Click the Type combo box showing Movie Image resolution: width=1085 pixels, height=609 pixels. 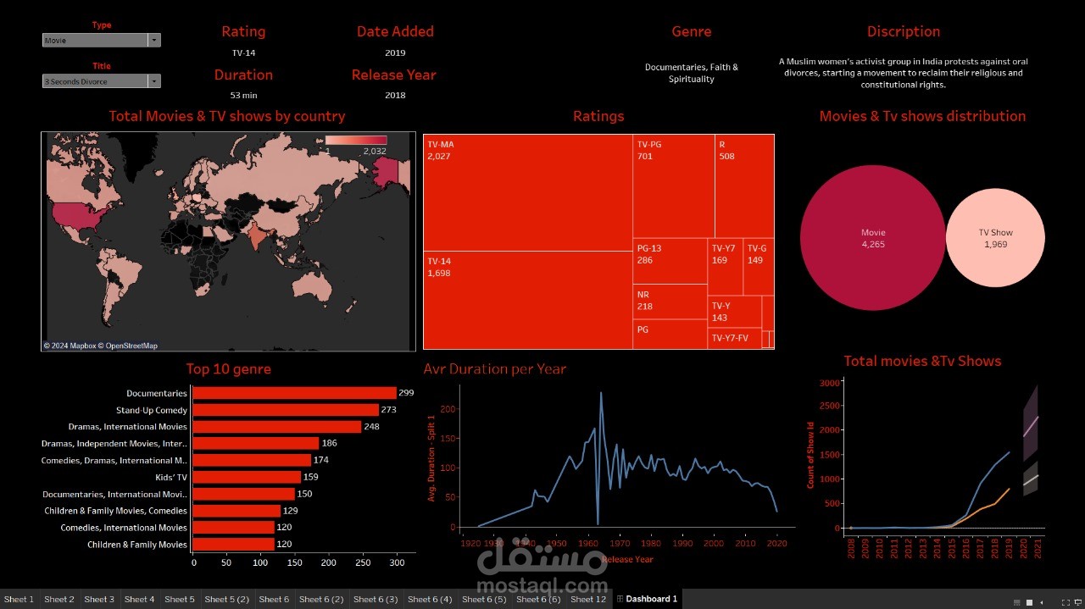[x=96, y=39]
